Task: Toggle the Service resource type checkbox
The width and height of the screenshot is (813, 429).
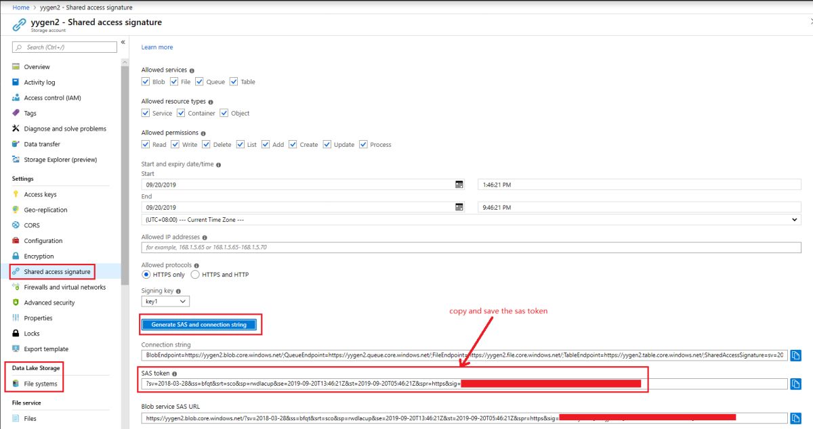Action: click(x=146, y=113)
